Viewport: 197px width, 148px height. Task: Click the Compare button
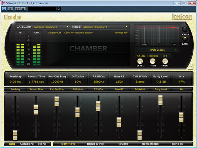click(27, 144)
